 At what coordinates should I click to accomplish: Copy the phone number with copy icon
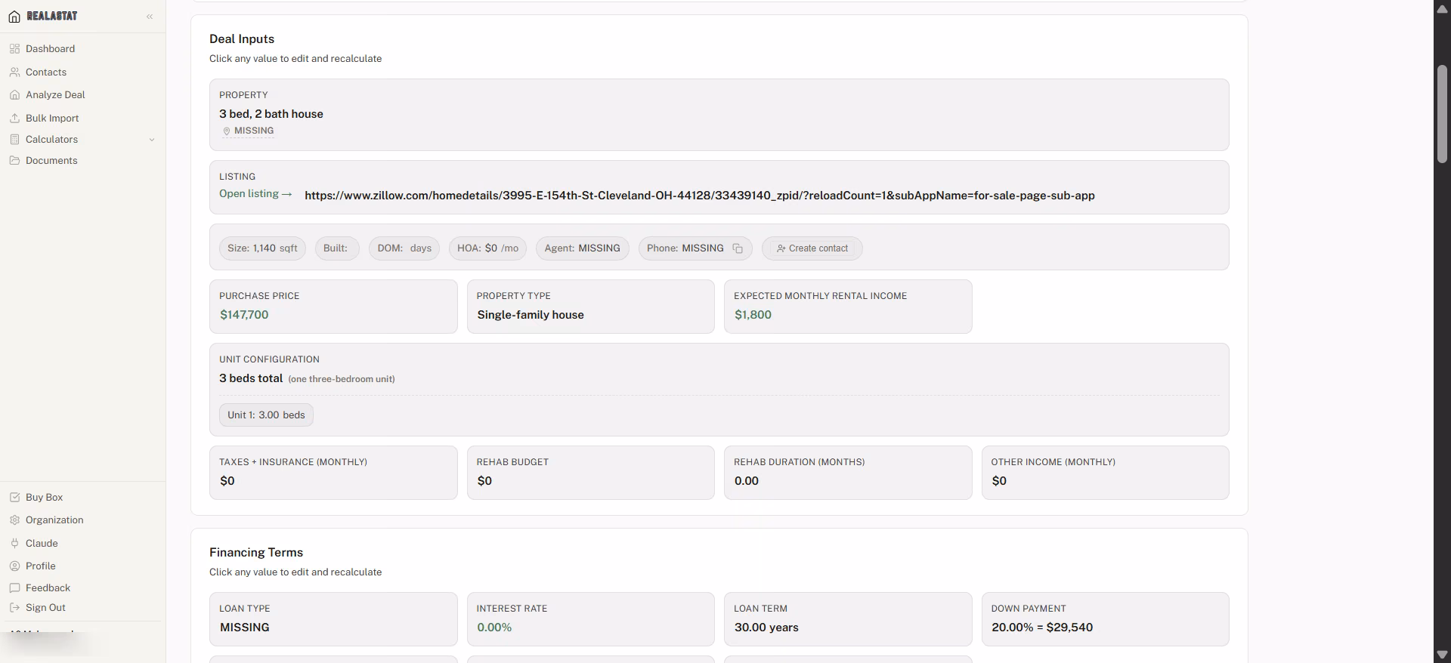tap(738, 248)
